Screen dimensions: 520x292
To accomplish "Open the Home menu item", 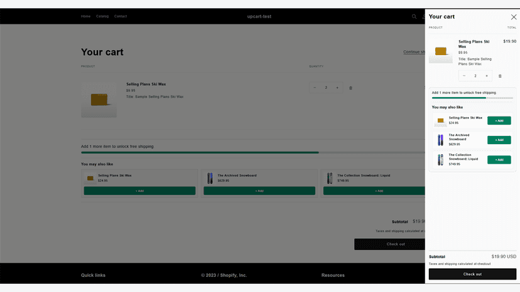I will [85, 16].
